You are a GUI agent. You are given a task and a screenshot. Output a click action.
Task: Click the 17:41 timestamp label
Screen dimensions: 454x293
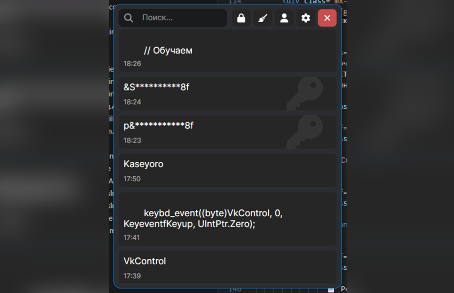pos(133,237)
